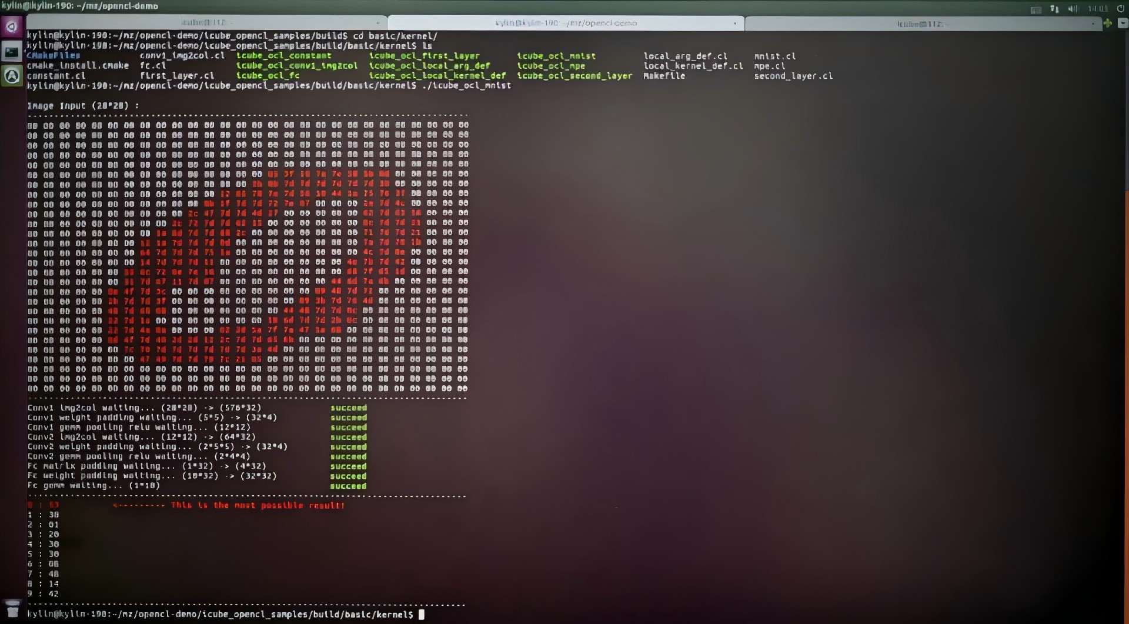Click the cursor at the bottom shell prompt
The width and height of the screenshot is (1129, 624).
click(421, 615)
